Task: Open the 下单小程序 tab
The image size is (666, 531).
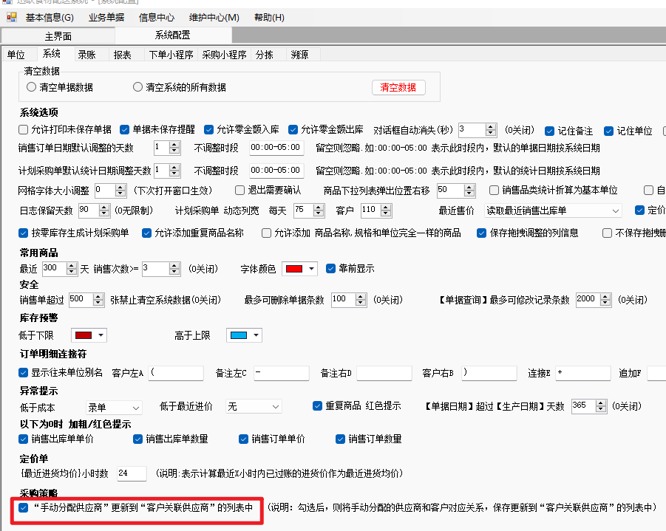Action: pyautogui.click(x=171, y=55)
